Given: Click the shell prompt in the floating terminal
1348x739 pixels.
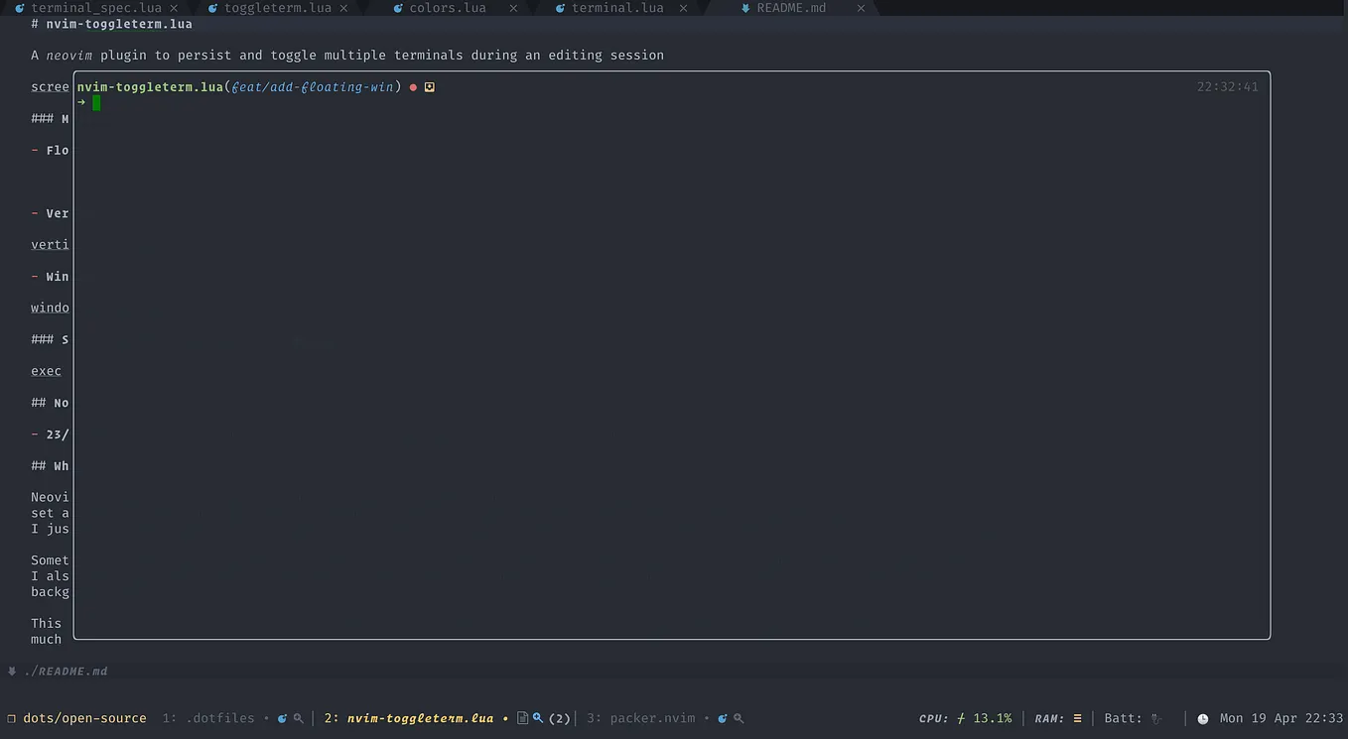Looking at the screenshot, I should pyautogui.click(x=87, y=101).
